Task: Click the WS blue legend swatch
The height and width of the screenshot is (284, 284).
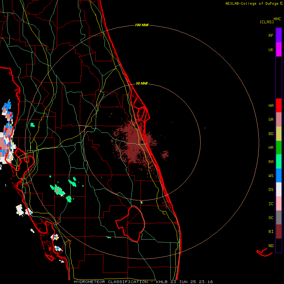Action: 279,175
